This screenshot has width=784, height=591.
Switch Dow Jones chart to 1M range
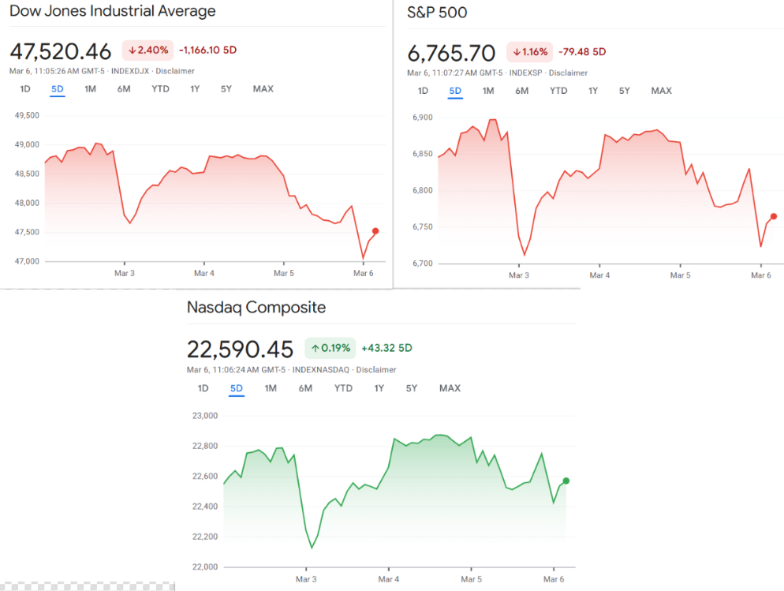(90, 89)
